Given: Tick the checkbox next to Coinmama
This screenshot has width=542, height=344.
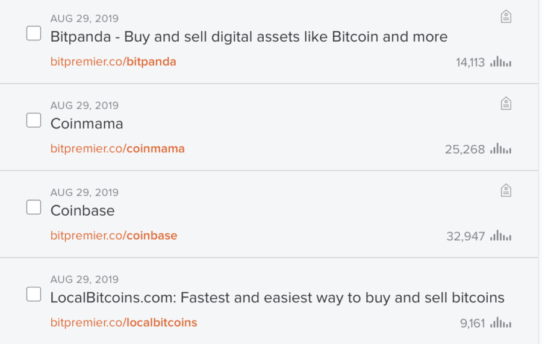Looking at the screenshot, I should [34, 120].
